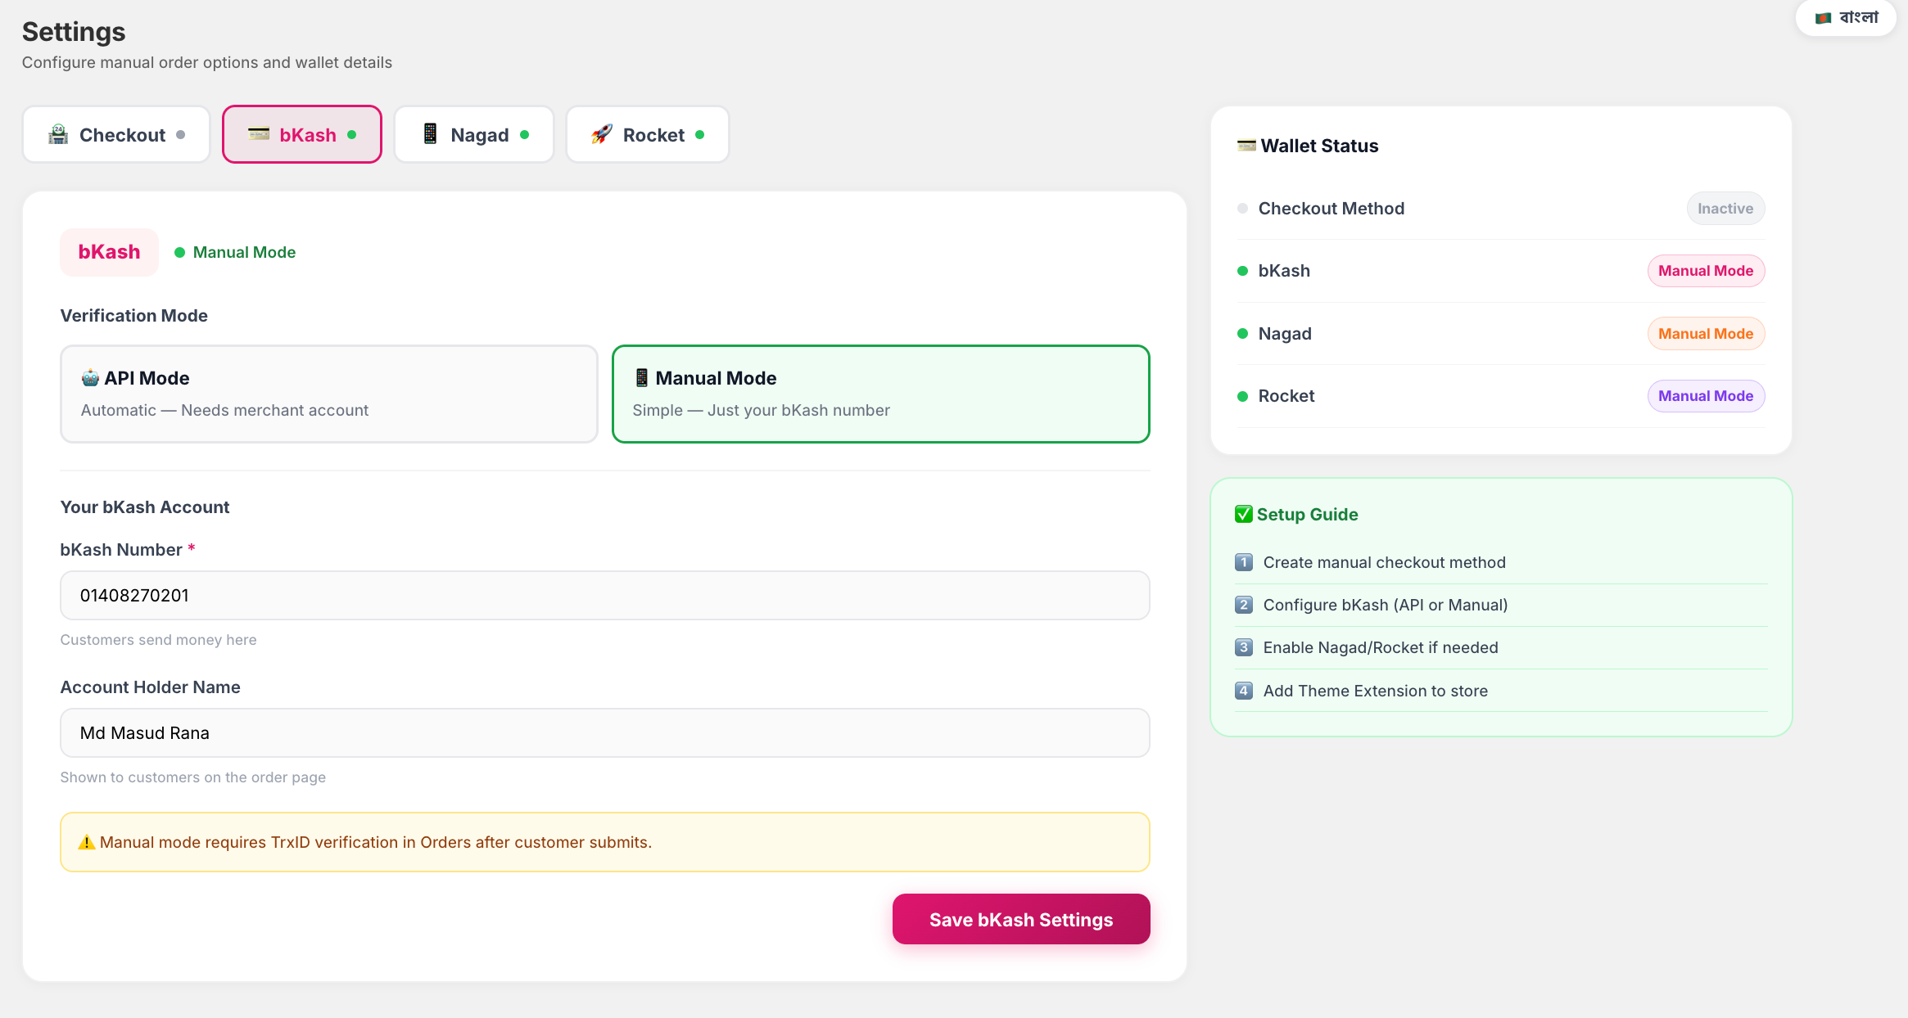Click 'Enable Nagad/Rocket if needed' step

1381,647
